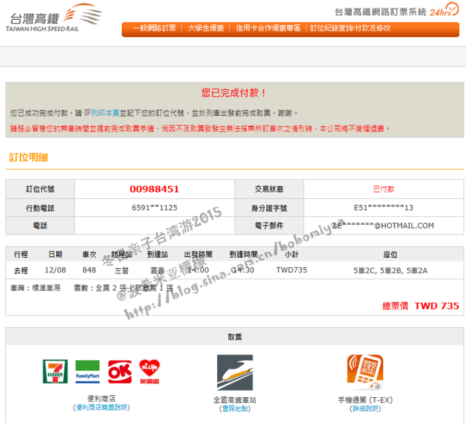Click the OK convenience store icon

[120, 372]
